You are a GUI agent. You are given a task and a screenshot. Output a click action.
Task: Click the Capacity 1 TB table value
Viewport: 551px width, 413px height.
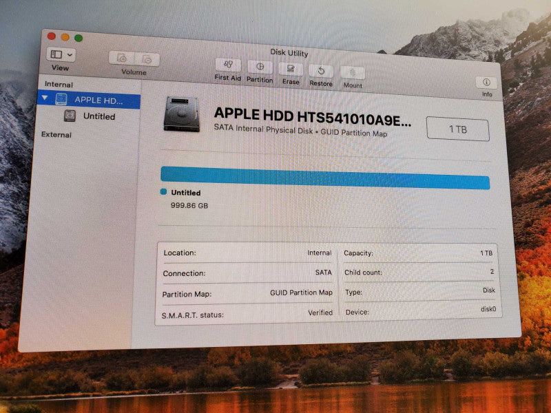486,253
